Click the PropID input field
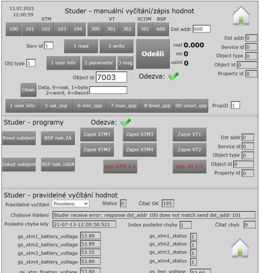The width and height of the screenshot is (262, 273). coord(235,106)
